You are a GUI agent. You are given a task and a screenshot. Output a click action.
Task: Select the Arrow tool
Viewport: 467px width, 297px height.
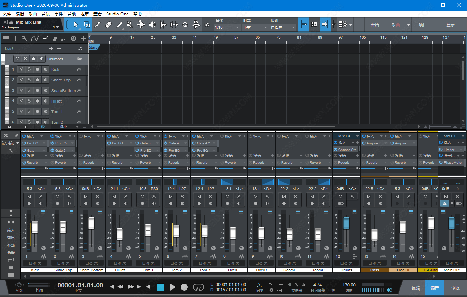coord(76,25)
